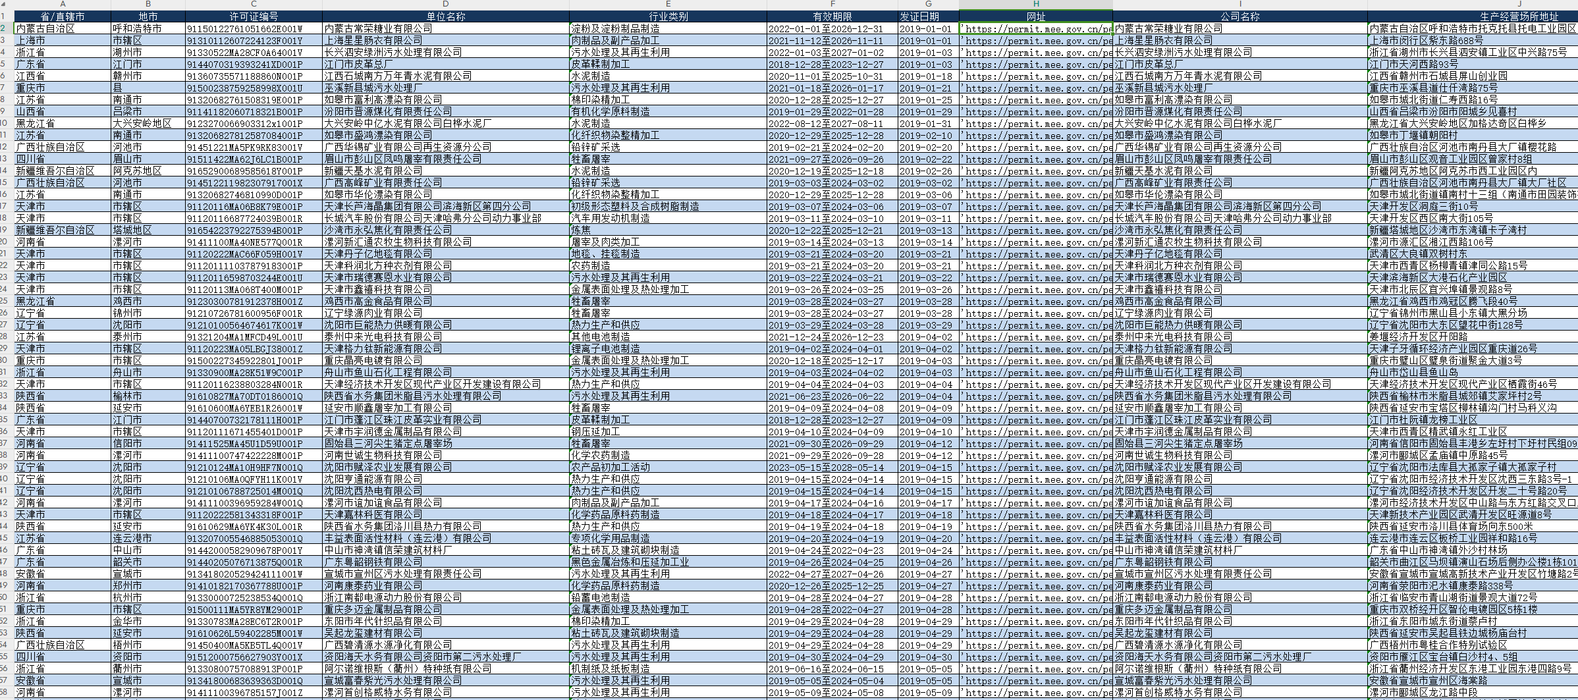Select address 上海市闵行区紫东路688号
1578x700 pixels.
click(x=1473, y=40)
